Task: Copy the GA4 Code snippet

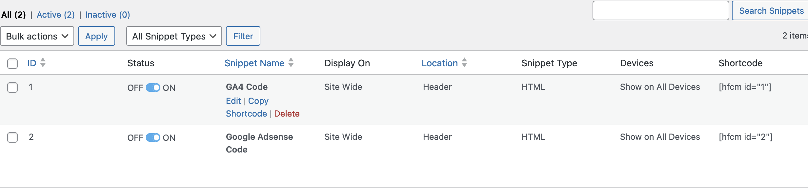Action: 258,101
